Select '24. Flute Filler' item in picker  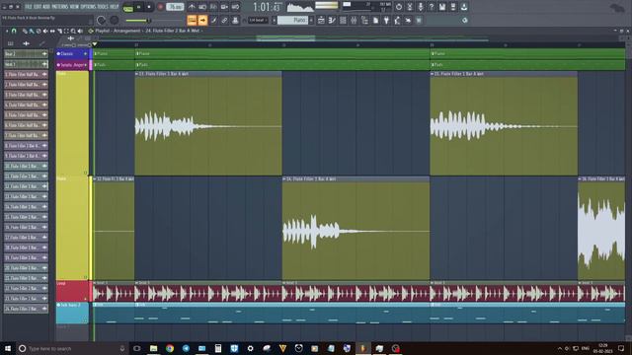26,309
